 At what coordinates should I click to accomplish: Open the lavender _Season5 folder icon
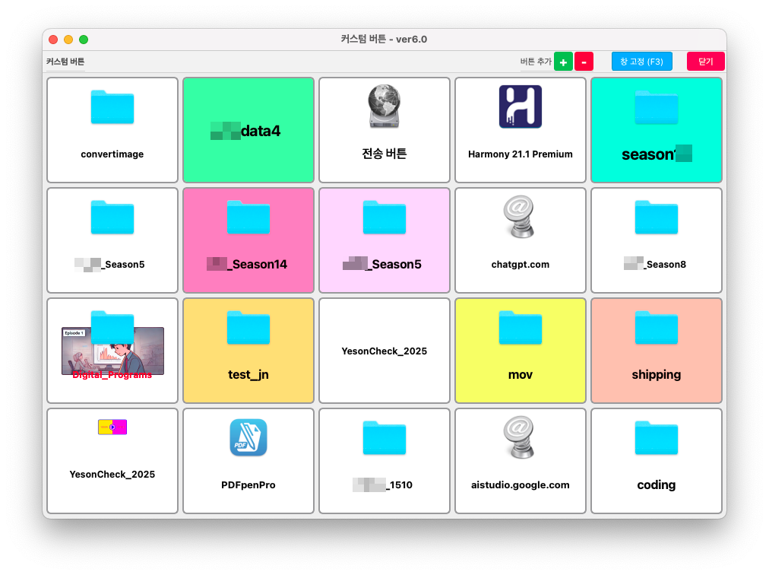click(x=384, y=217)
